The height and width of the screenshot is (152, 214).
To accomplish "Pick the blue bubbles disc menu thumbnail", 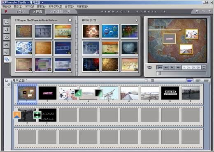I will click(x=110, y=31).
